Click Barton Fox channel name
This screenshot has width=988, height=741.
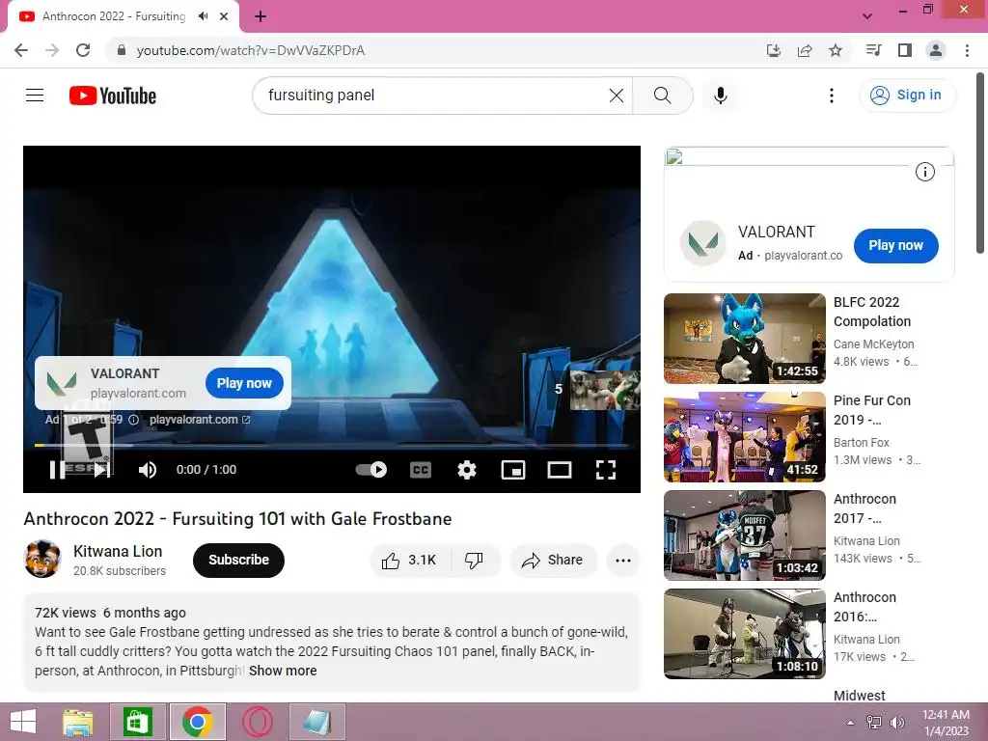[861, 442]
